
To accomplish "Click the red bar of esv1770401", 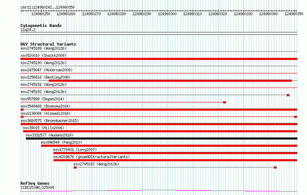I will click(175, 153).
